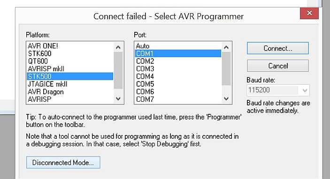Pick COM7 port entry

pyautogui.click(x=178, y=99)
